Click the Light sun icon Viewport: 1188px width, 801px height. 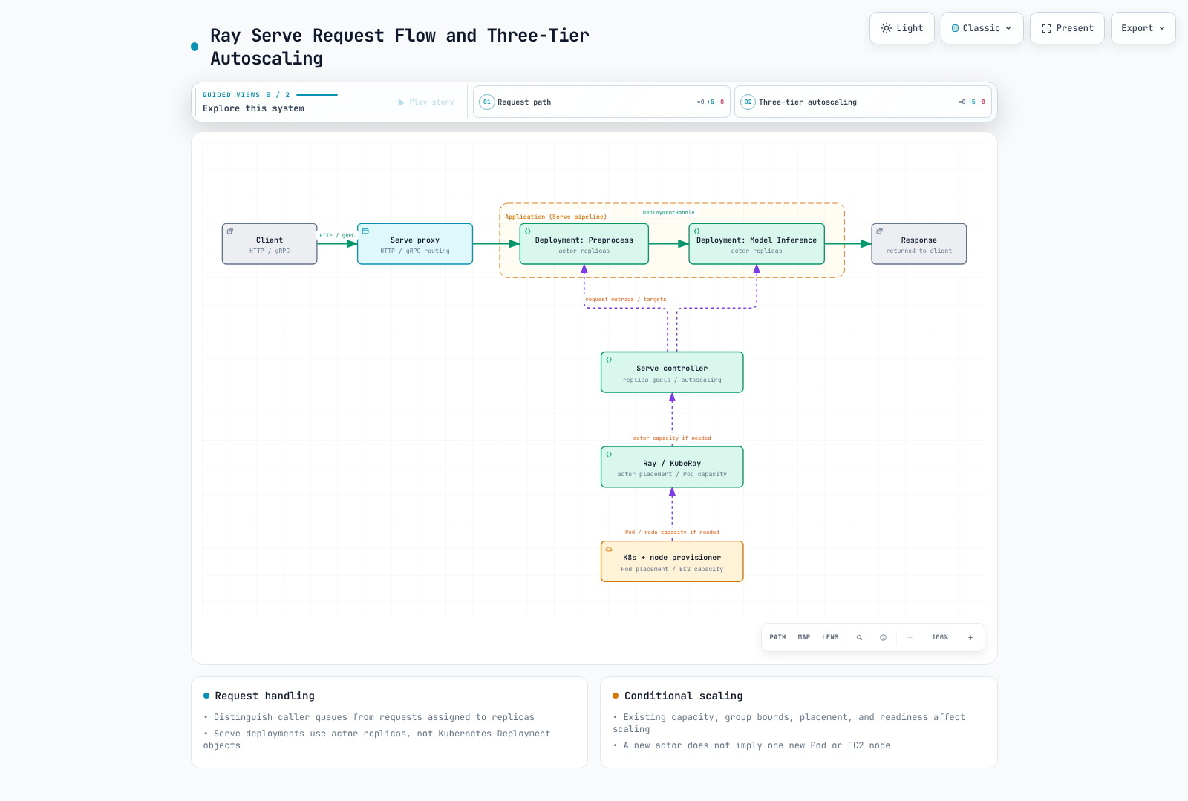887,28
